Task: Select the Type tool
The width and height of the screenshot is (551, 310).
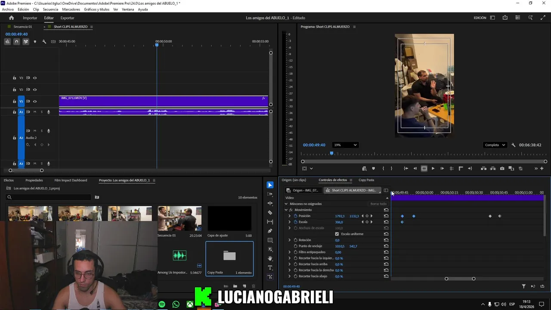Action: point(270,268)
